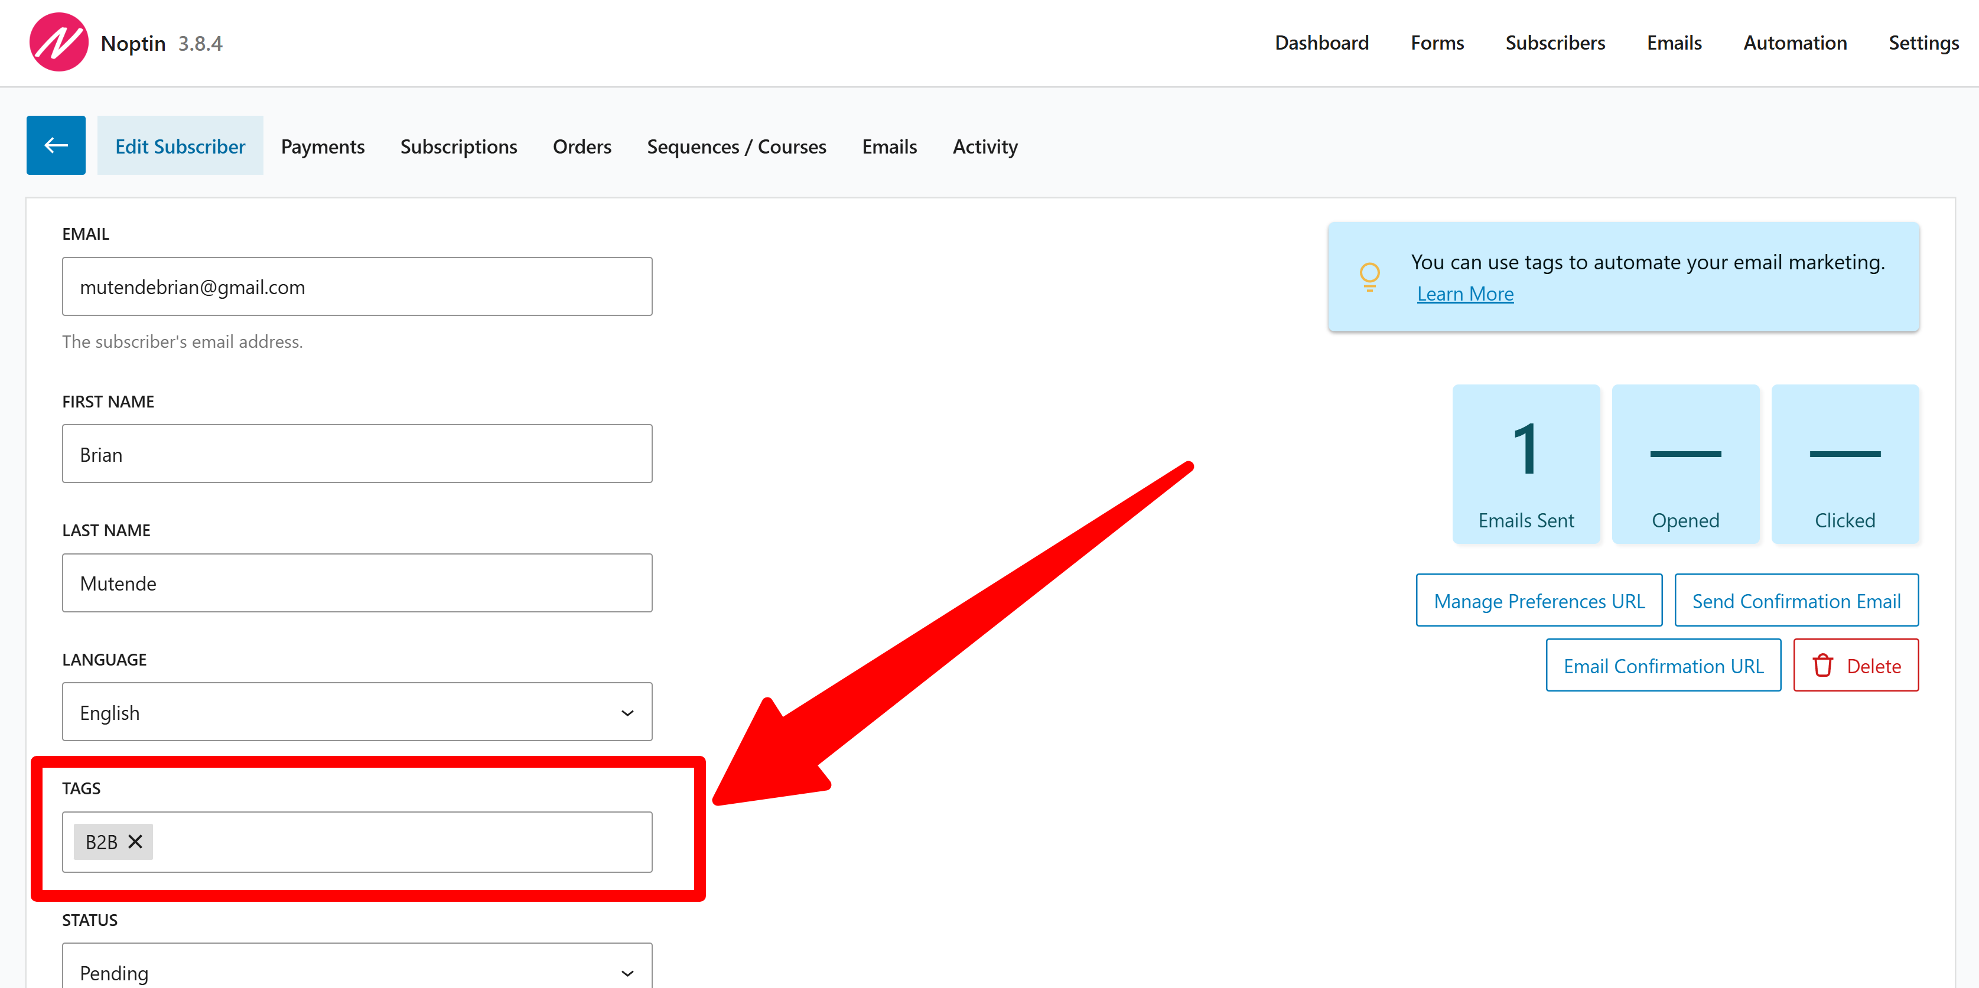The image size is (1979, 988).
Task: Click the version number 3.8.4
Action: pos(200,43)
